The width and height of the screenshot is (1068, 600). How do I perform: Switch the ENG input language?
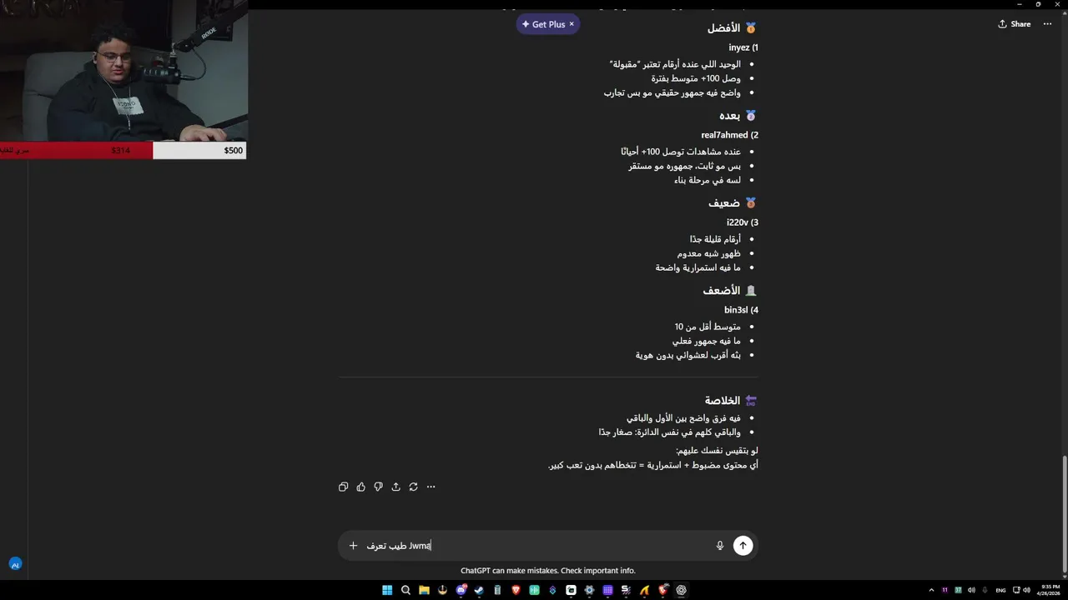coord(1000,590)
